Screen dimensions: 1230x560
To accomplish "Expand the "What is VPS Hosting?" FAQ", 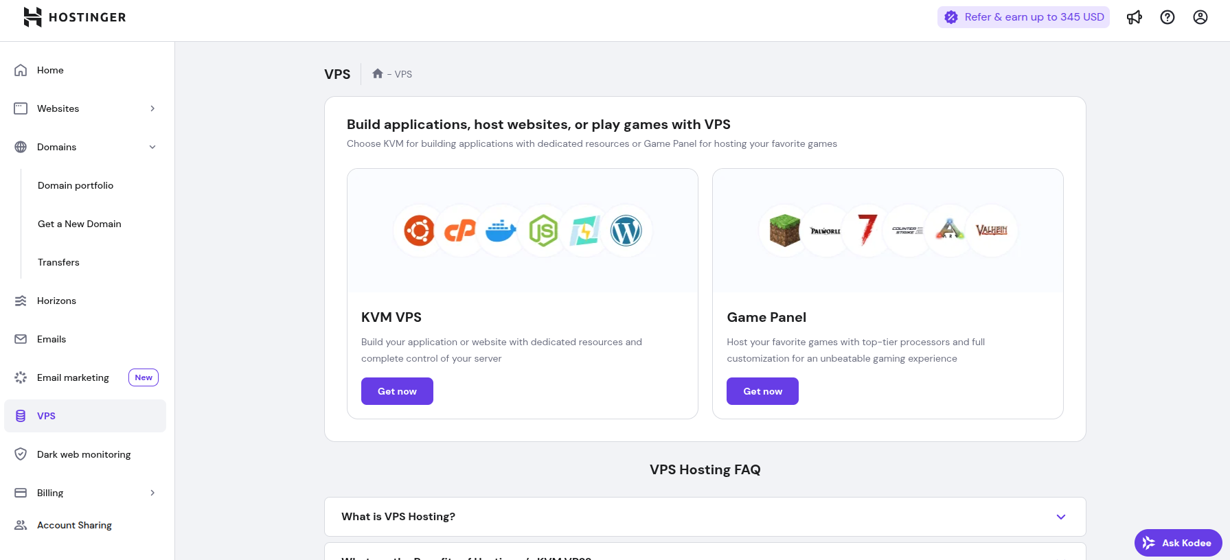I will coord(705,517).
